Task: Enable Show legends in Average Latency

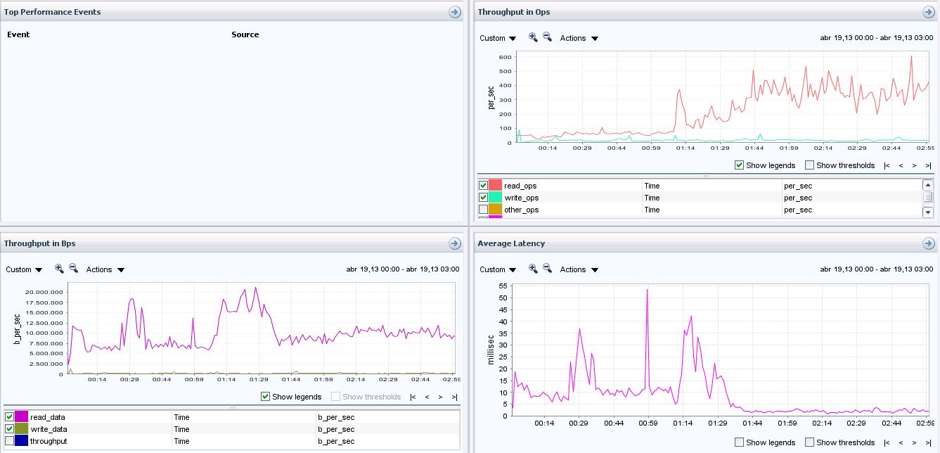Action: pyautogui.click(x=739, y=442)
